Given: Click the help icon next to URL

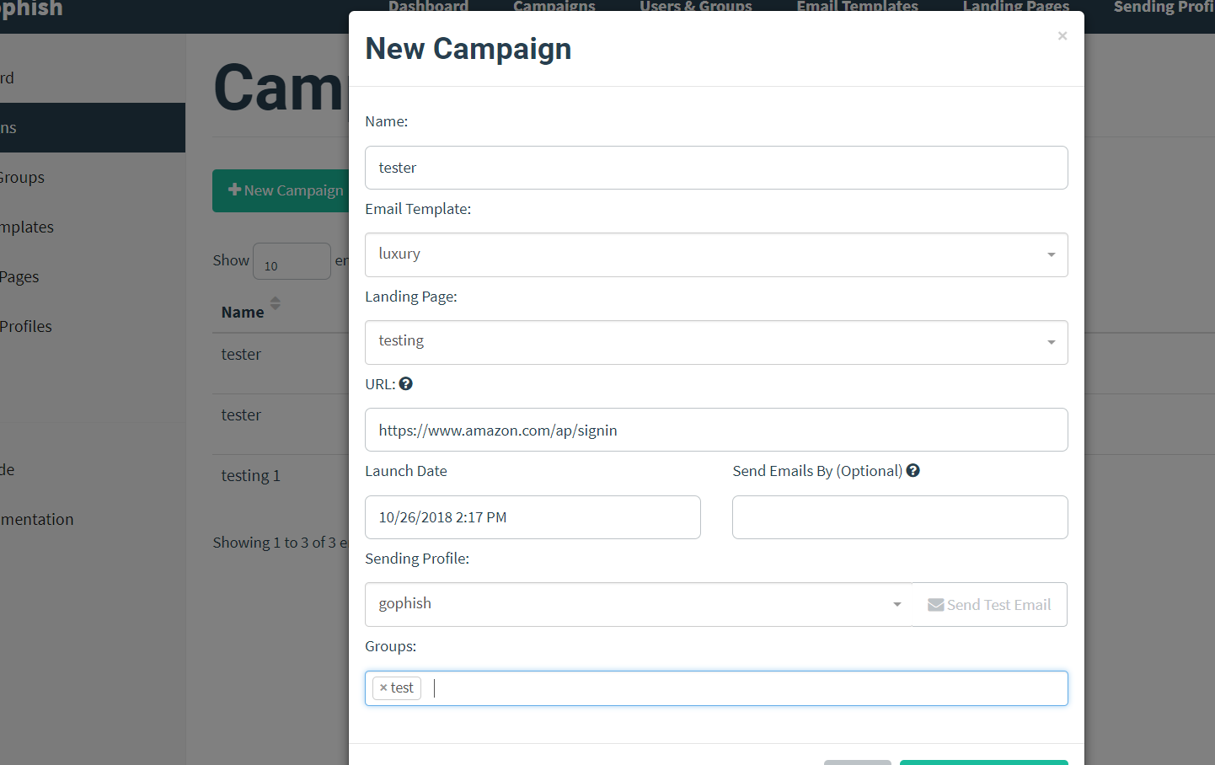Looking at the screenshot, I should tap(405, 383).
